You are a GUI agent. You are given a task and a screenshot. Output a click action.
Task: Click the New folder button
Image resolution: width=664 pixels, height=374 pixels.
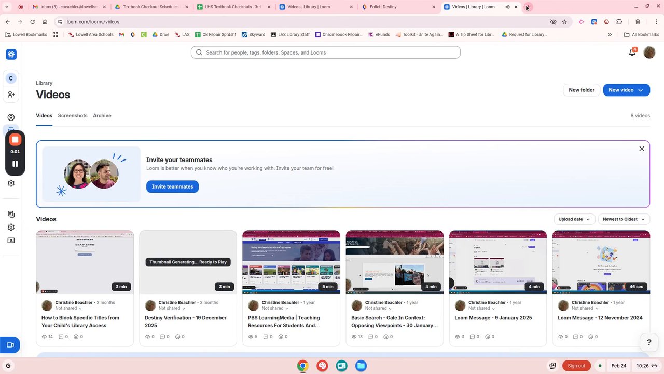click(x=582, y=90)
